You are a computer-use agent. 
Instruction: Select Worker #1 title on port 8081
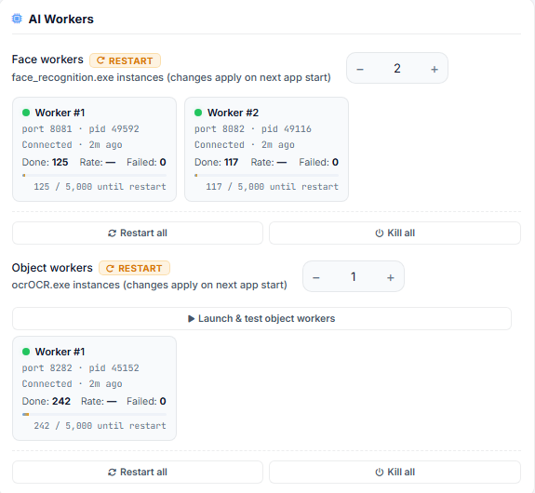click(60, 113)
